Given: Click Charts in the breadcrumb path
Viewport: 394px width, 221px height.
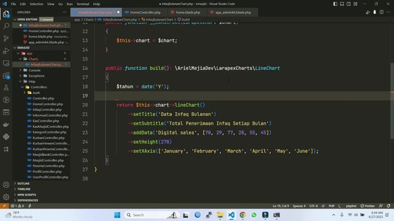Looking at the screenshot, I should click(x=89, y=19).
